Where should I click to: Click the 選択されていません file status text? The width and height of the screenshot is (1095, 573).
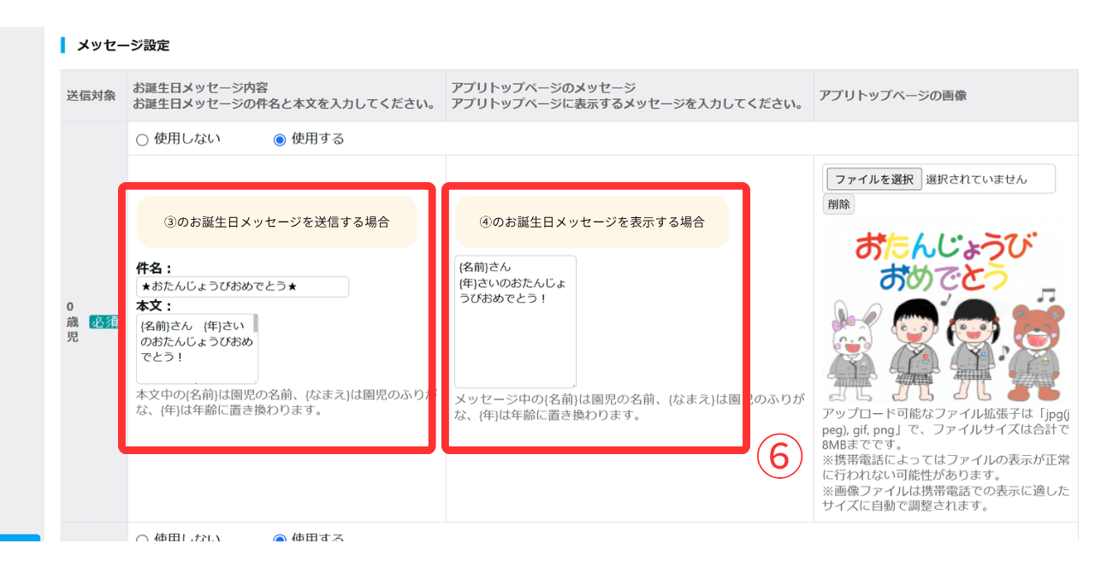976,180
